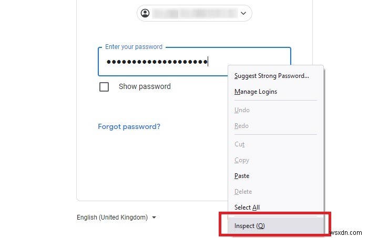The height and width of the screenshot is (238, 368).
Task: Click the 'Enter your password' field label
Action: tap(134, 47)
